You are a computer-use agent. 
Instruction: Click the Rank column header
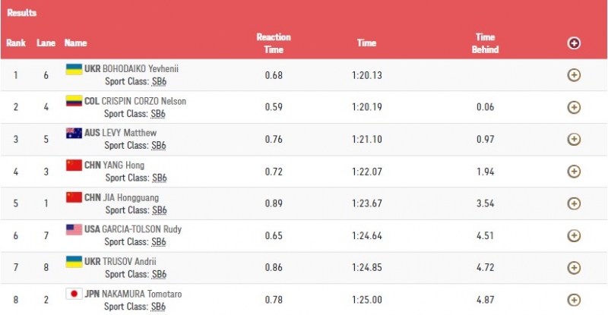pyautogui.click(x=16, y=43)
